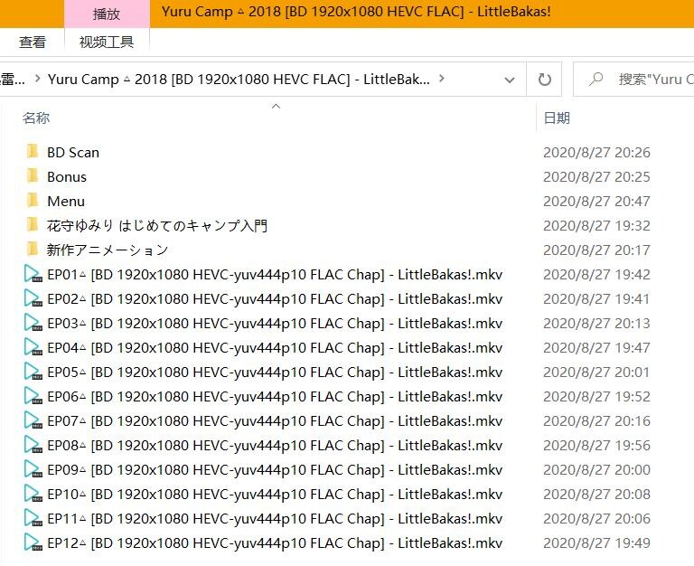Click the Bonus folder icon
The width and height of the screenshot is (694, 566).
[x=33, y=176]
